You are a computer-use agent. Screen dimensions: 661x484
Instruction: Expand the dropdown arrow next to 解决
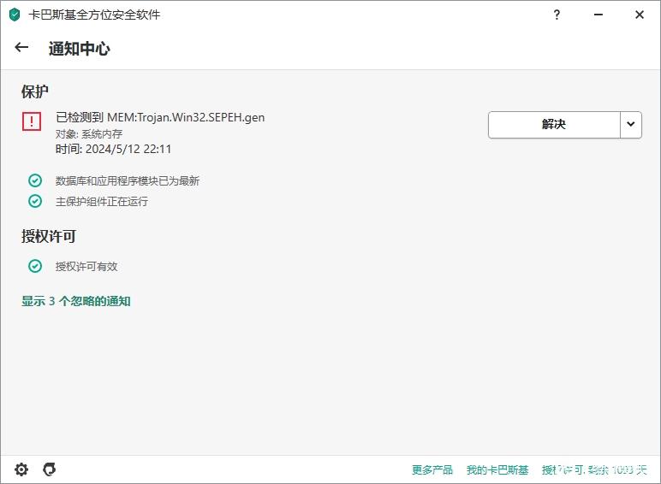click(631, 124)
